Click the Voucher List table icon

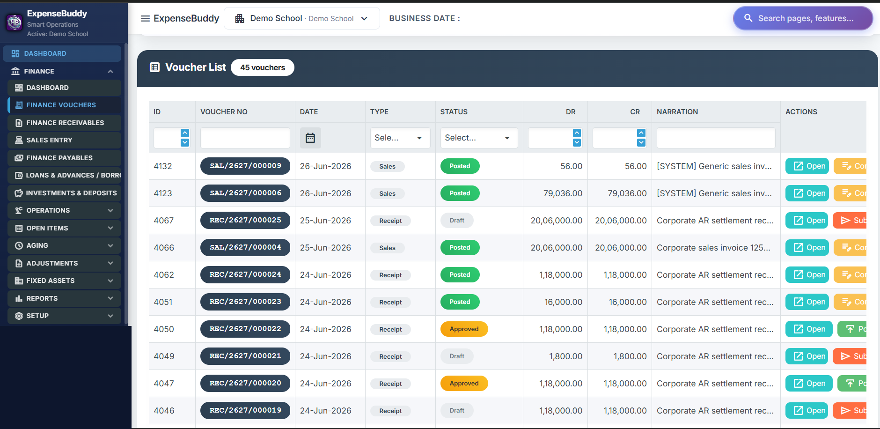tap(154, 67)
